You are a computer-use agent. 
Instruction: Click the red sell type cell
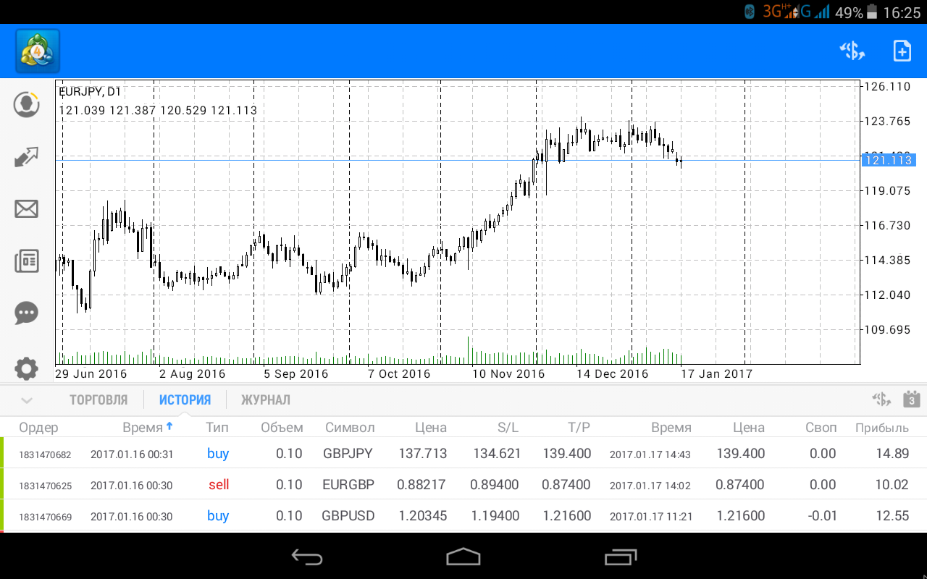(x=219, y=485)
